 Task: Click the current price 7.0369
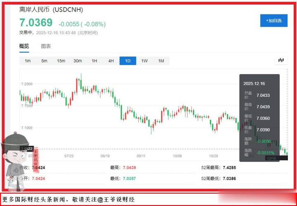(36, 23)
